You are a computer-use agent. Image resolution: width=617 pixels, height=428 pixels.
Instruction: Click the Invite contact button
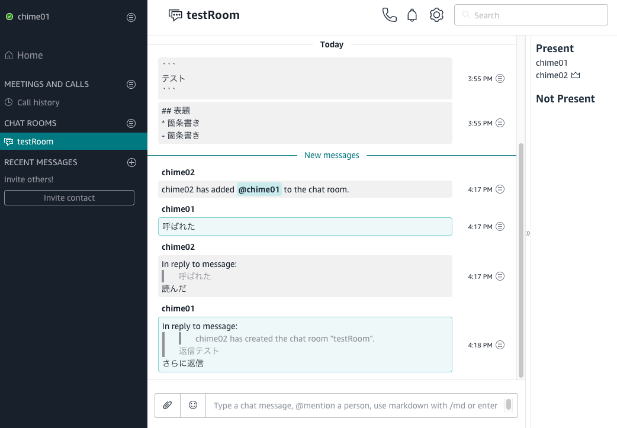69,198
